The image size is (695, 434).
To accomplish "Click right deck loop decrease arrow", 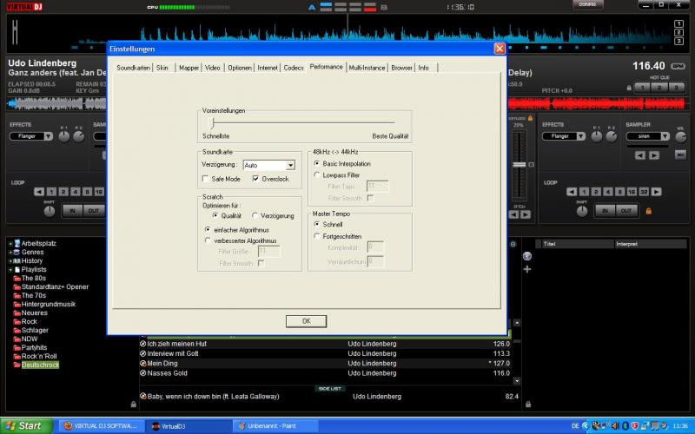I will pos(572,192).
